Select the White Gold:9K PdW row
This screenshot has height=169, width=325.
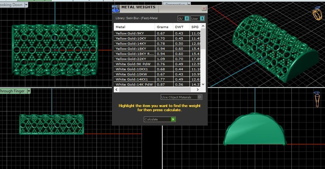click(x=157, y=64)
